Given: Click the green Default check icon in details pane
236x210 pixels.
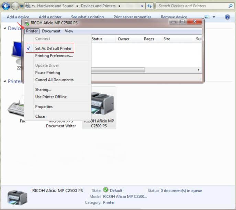Looking at the screenshot, I should point(106,190).
